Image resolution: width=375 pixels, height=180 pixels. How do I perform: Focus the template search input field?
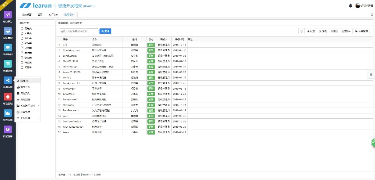(x=79, y=31)
